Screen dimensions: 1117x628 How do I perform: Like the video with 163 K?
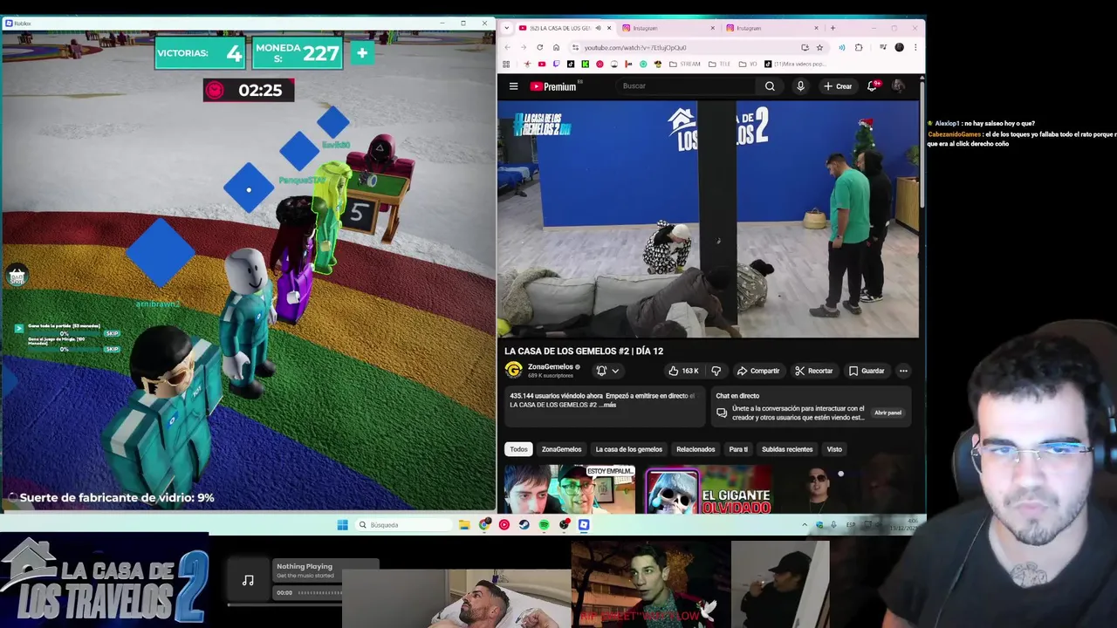point(683,371)
